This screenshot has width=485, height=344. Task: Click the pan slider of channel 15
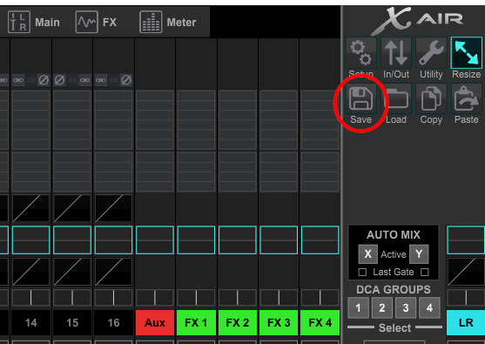(72, 297)
